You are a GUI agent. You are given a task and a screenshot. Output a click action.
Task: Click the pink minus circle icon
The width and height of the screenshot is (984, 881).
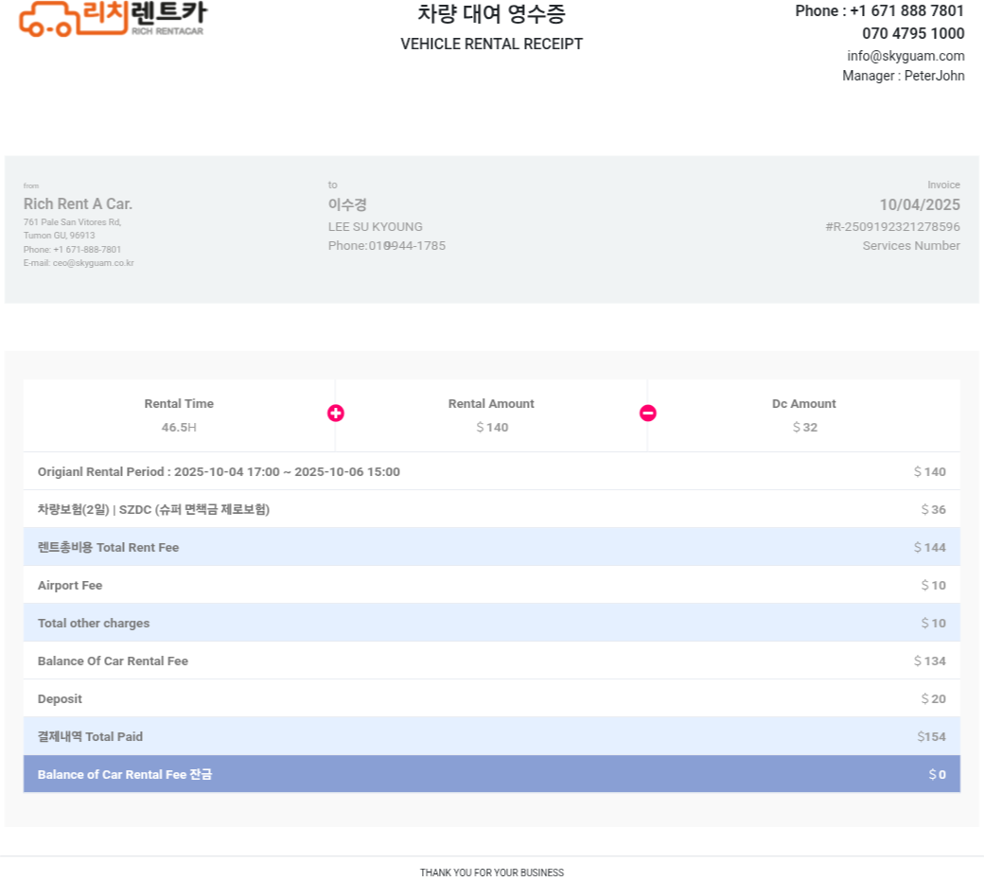tap(648, 414)
